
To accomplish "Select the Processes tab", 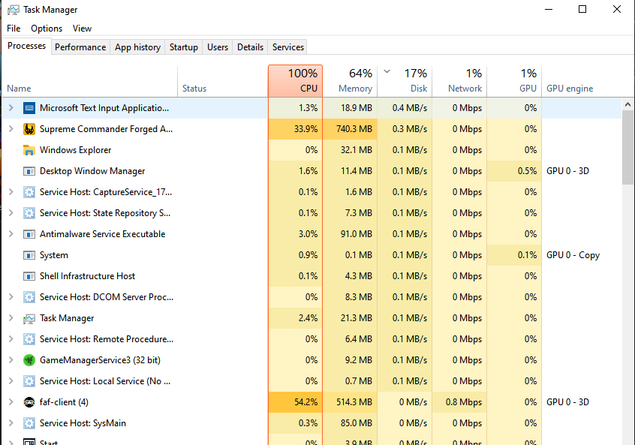I will [x=27, y=46].
